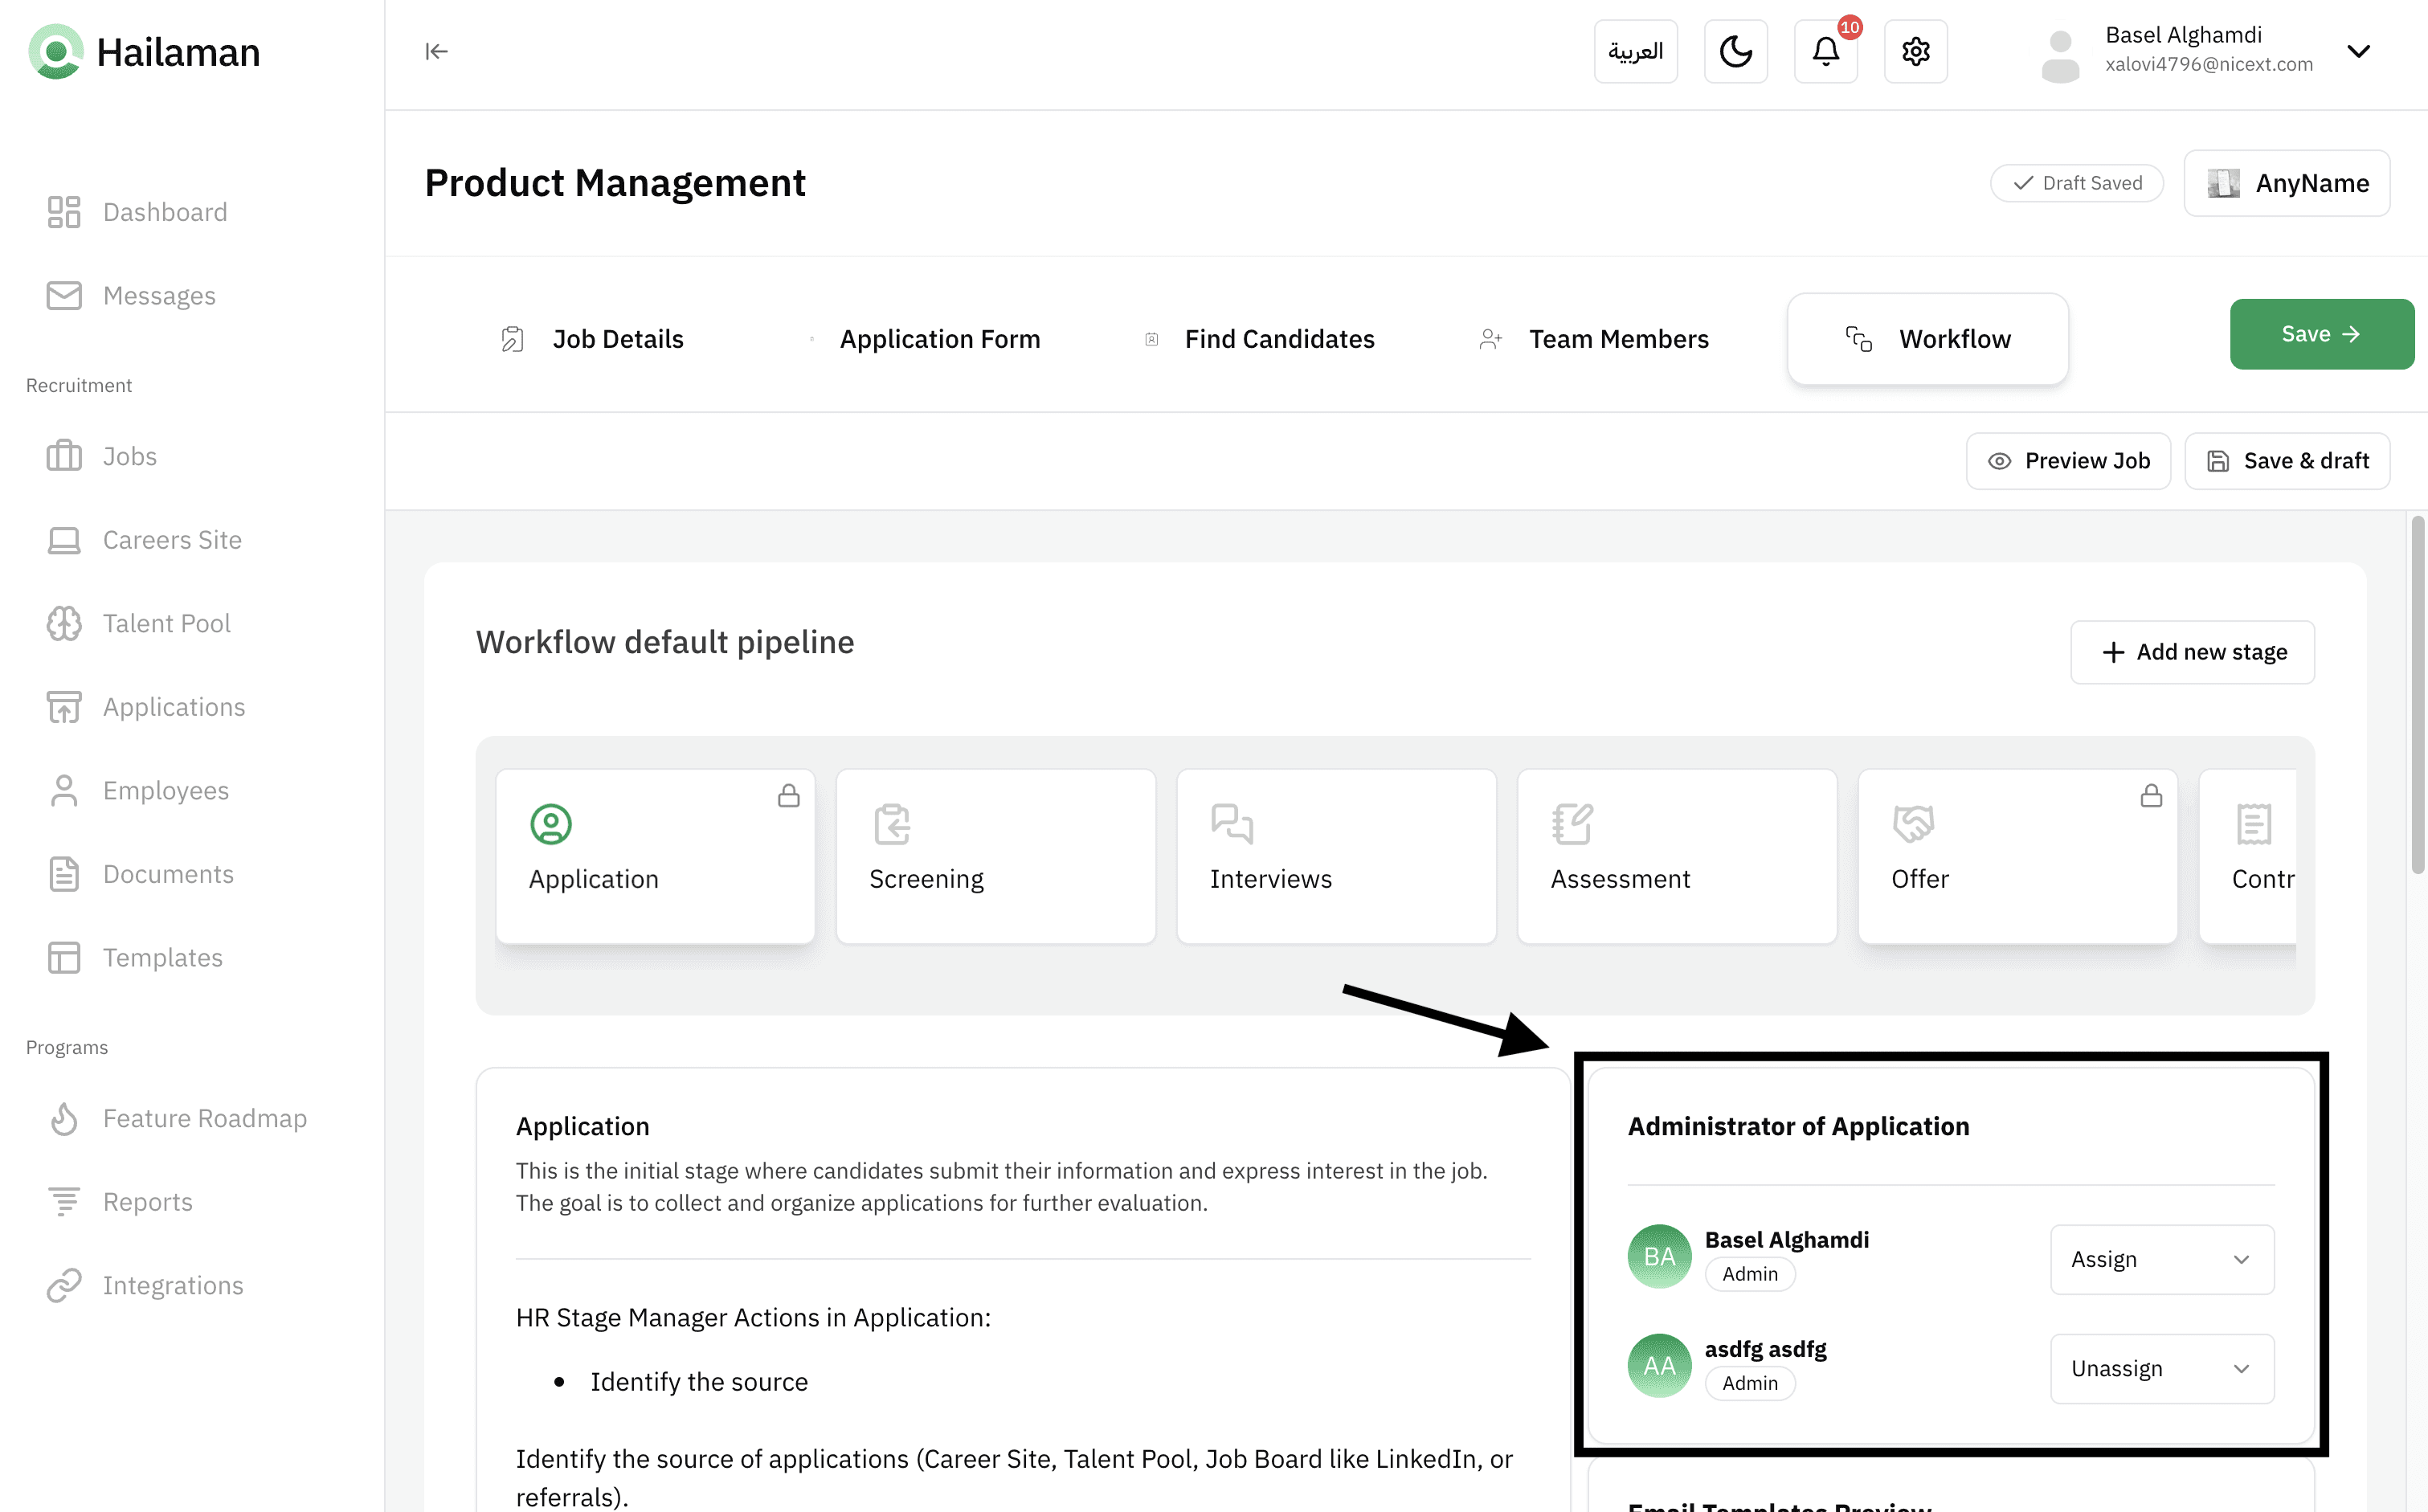Open asdfg asdfg Unassign dropdown
The height and width of the screenshot is (1512, 2428).
pos(2161,1368)
